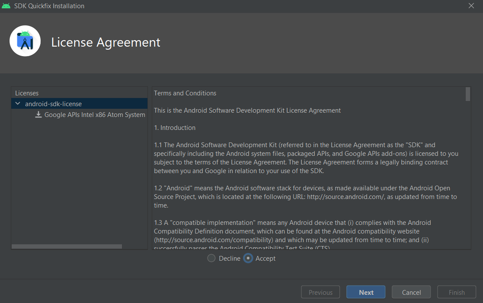Click the Android head icon in title bar
Image resolution: width=483 pixels, height=303 pixels.
pos(6,6)
